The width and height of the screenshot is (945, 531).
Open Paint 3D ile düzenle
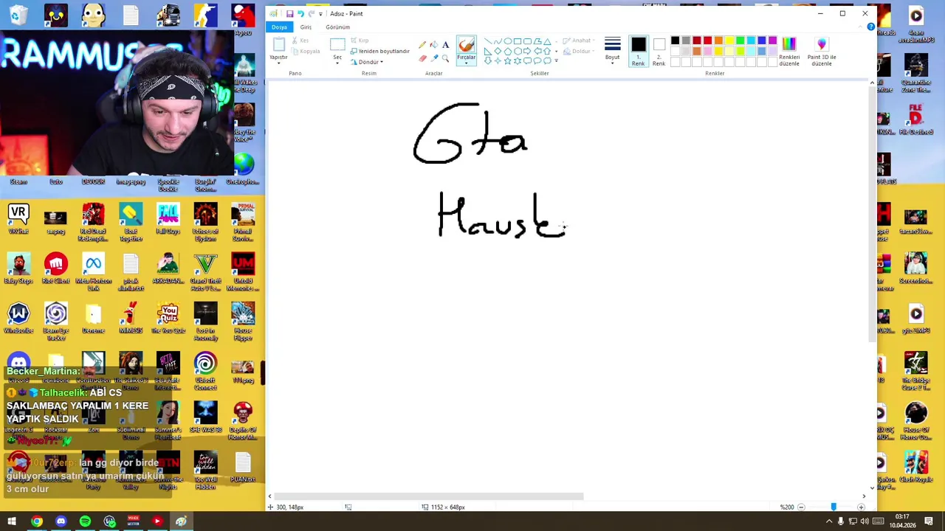click(822, 51)
